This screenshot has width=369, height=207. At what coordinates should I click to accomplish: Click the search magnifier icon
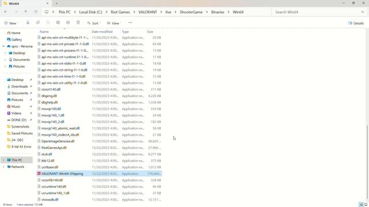[363, 12]
